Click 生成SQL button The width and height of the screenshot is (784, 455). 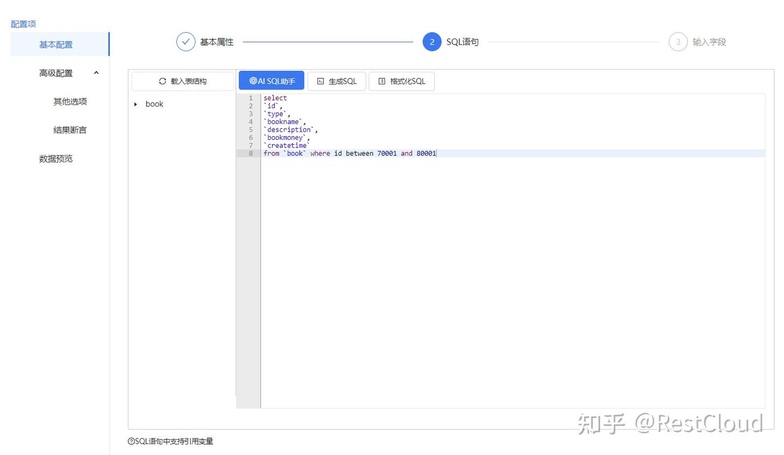click(336, 81)
